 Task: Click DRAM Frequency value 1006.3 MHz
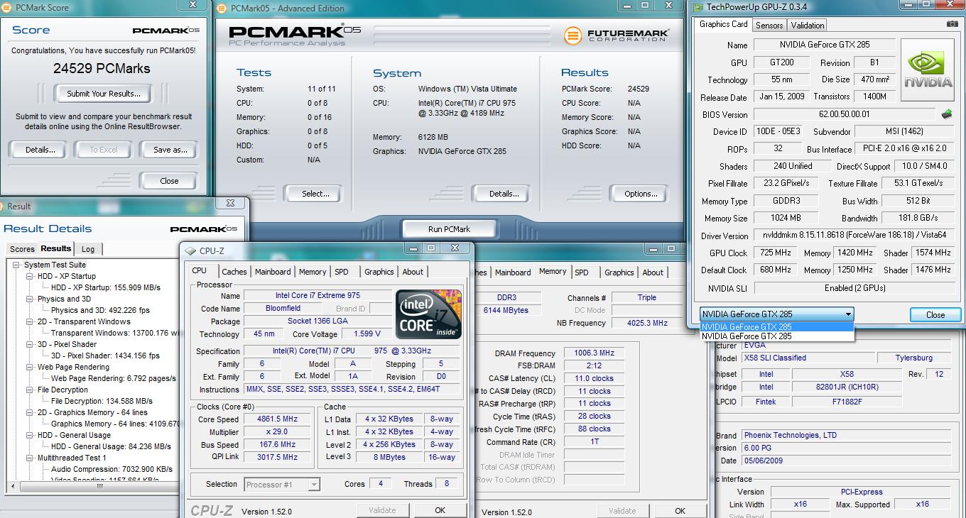[x=594, y=353]
